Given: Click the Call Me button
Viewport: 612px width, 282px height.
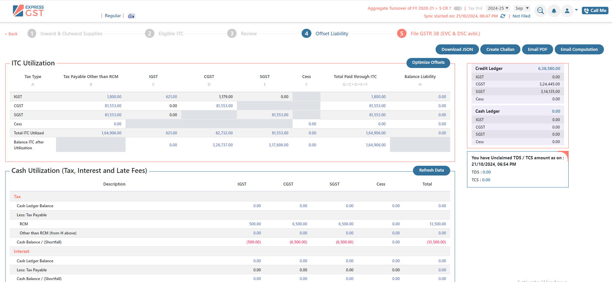Looking at the screenshot, I should point(595,11).
